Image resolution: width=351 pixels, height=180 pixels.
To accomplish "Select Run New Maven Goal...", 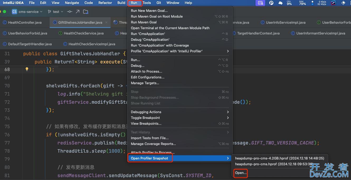I will click(180, 11).
